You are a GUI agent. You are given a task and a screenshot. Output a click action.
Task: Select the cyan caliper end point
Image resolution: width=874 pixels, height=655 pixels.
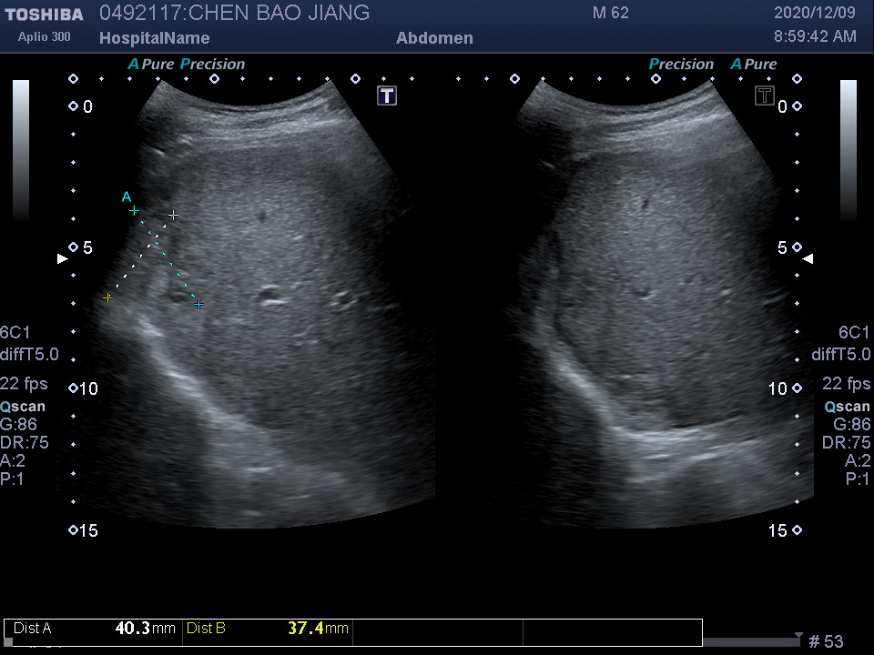coord(198,304)
